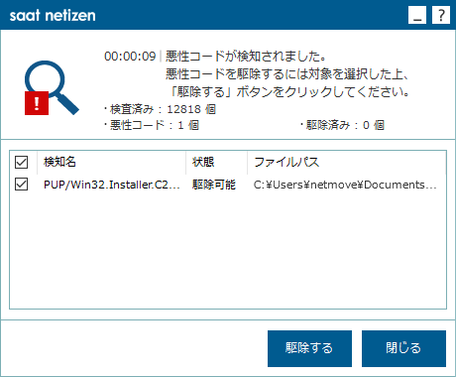456x377 pixels.
Task: Click the 悪性コード 1 個 count text
Action: pos(152,125)
